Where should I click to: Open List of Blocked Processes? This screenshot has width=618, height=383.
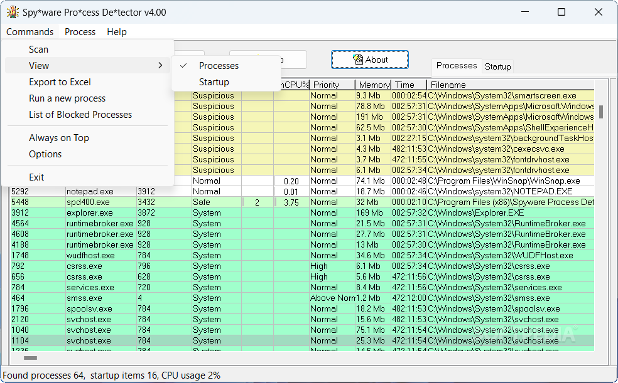(87, 115)
